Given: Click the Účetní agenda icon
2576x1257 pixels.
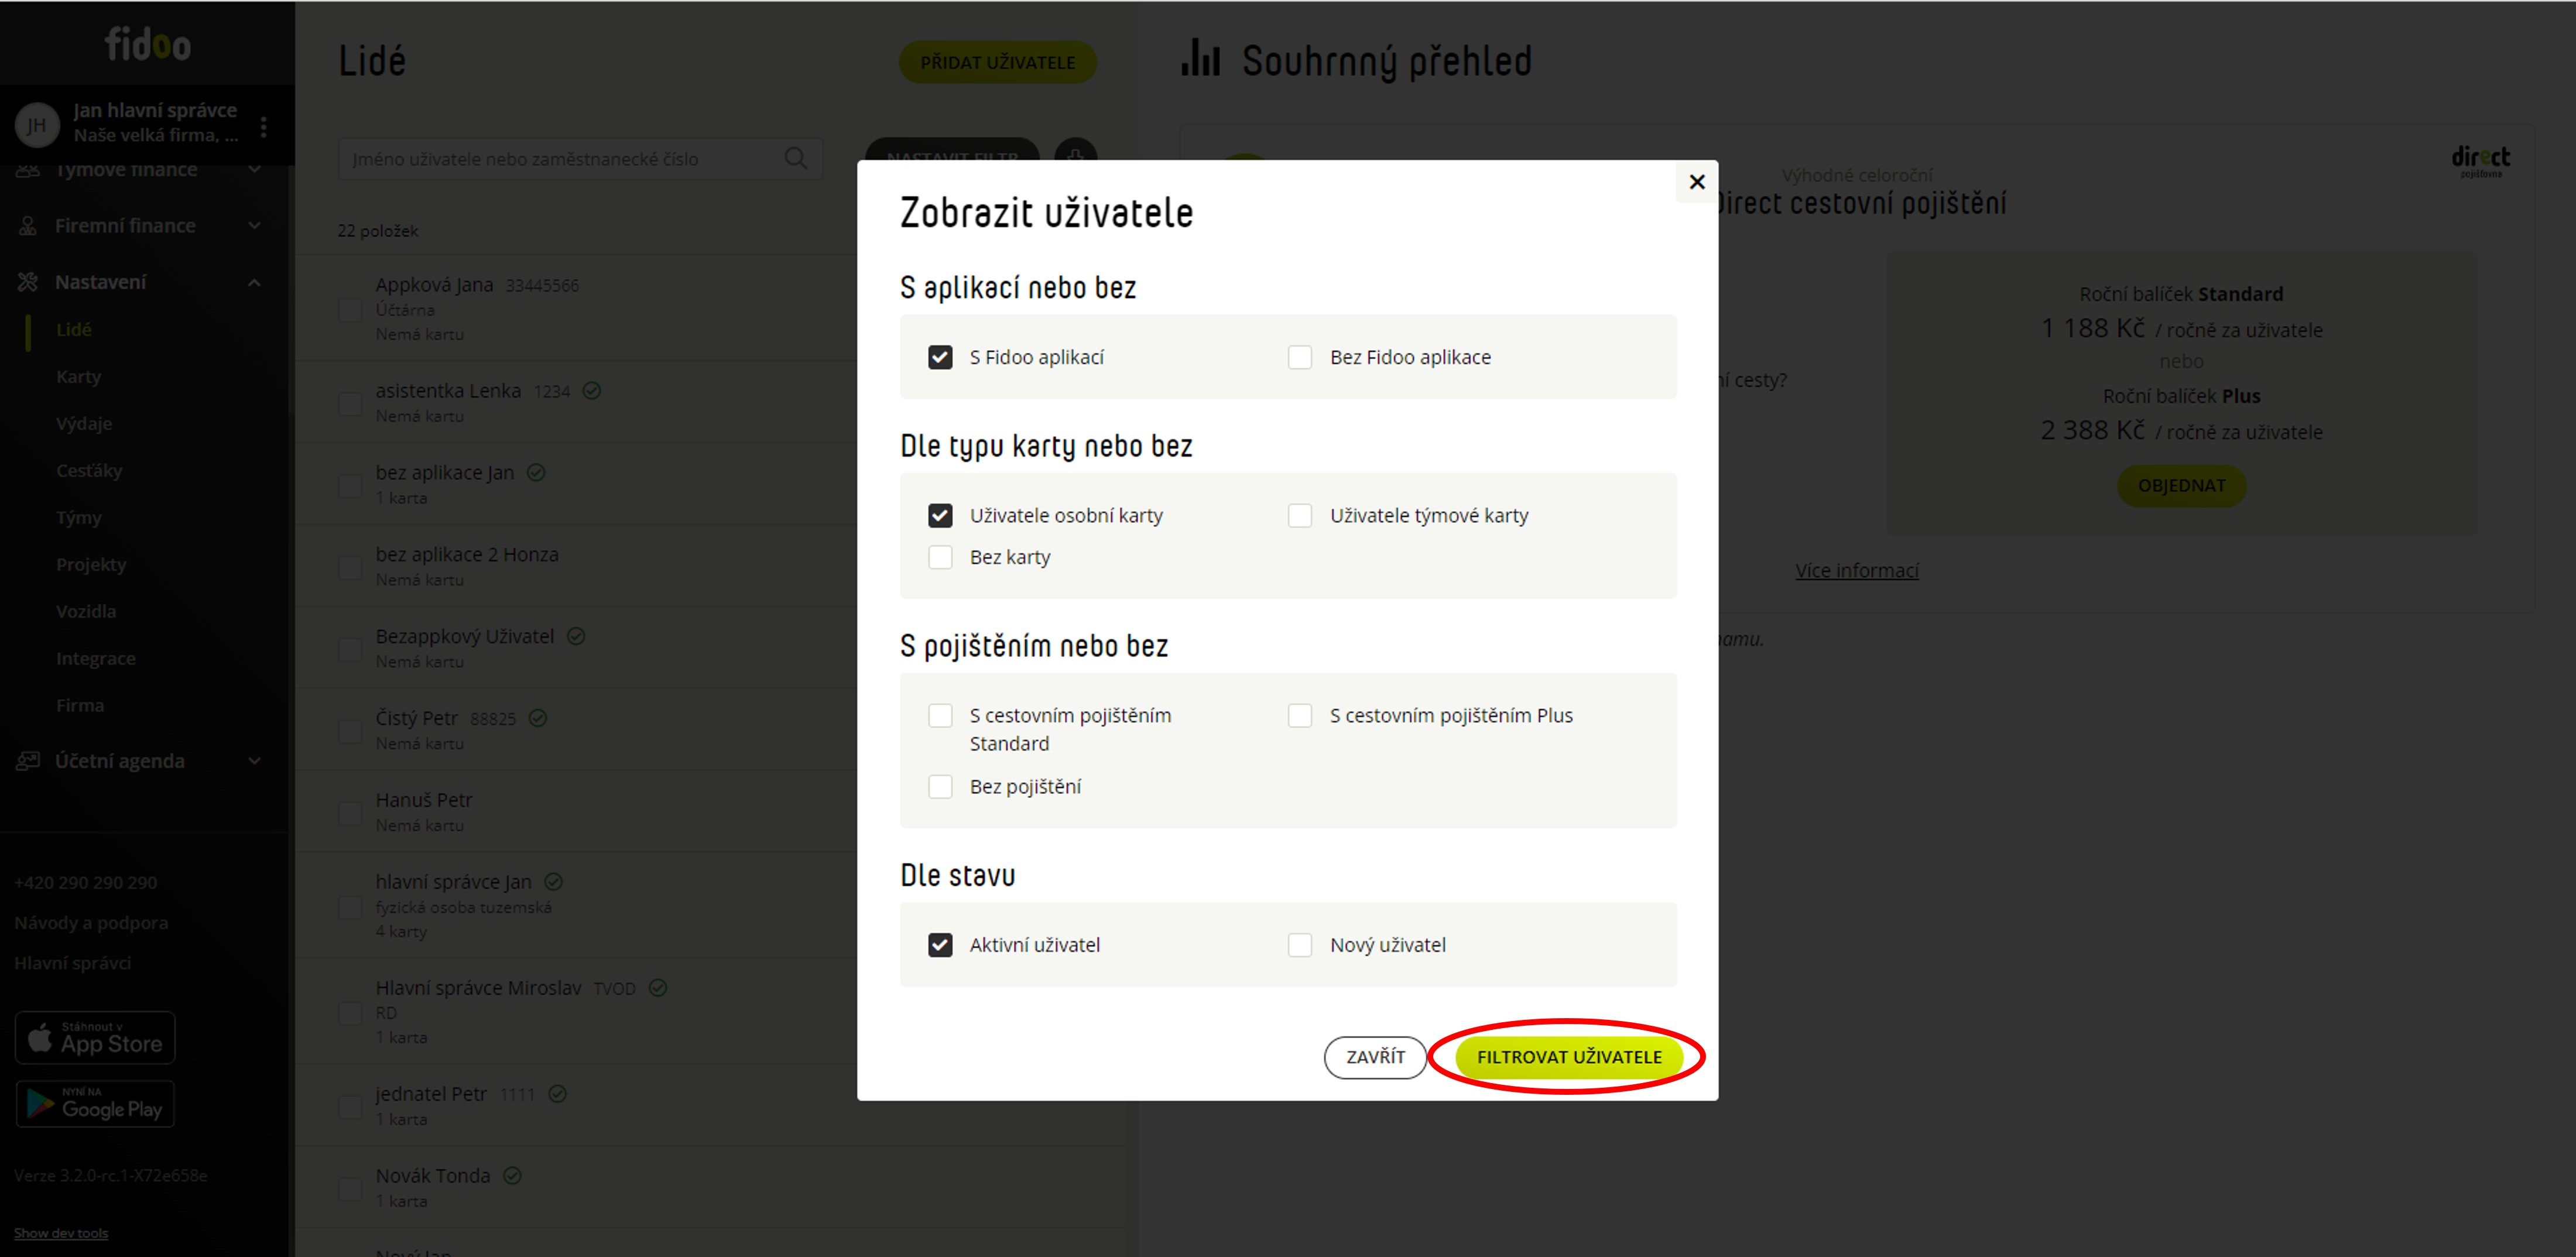Looking at the screenshot, I should pos(28,761).
